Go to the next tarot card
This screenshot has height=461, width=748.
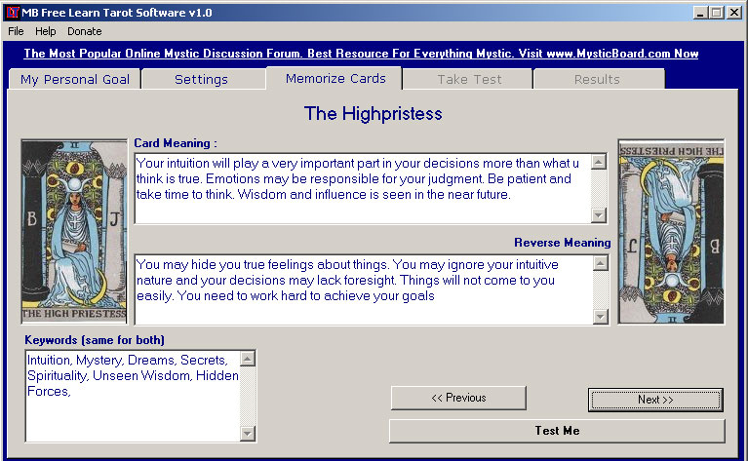[654, 400]
